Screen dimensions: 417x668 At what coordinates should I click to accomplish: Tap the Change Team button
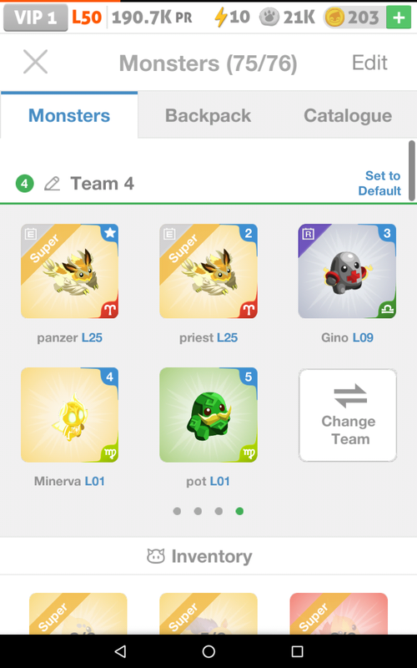click(x=348, y=415)
